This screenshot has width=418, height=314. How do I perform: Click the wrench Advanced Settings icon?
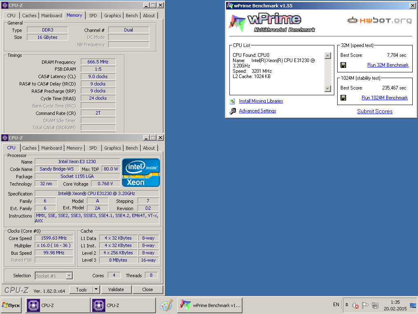233,111
